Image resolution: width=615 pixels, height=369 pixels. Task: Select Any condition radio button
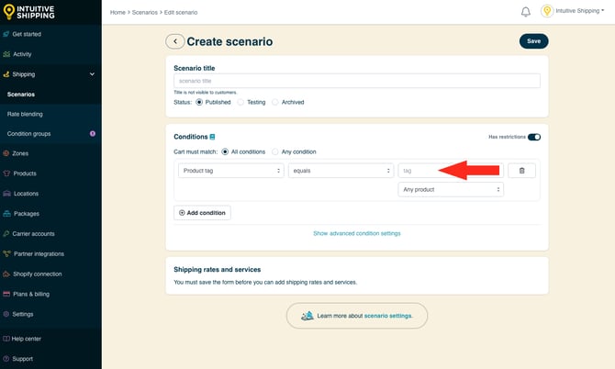[274, 151]
